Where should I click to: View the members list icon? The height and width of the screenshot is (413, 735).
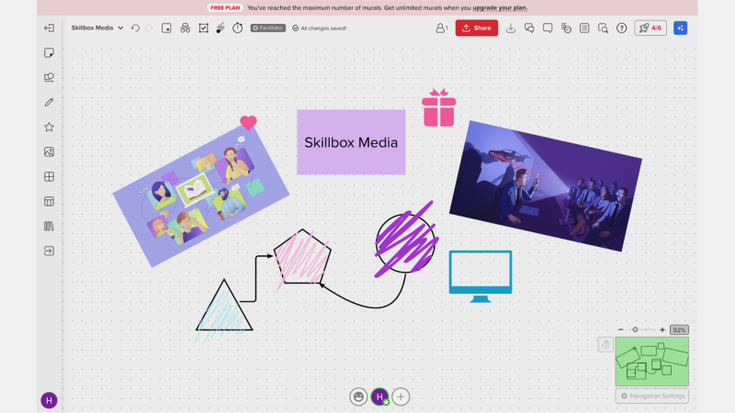(x=441, y=28)
